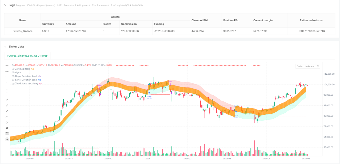The image size is (340, 164).
Task: Select the horizontal straight line drawing tool
Action: point(7,65)
